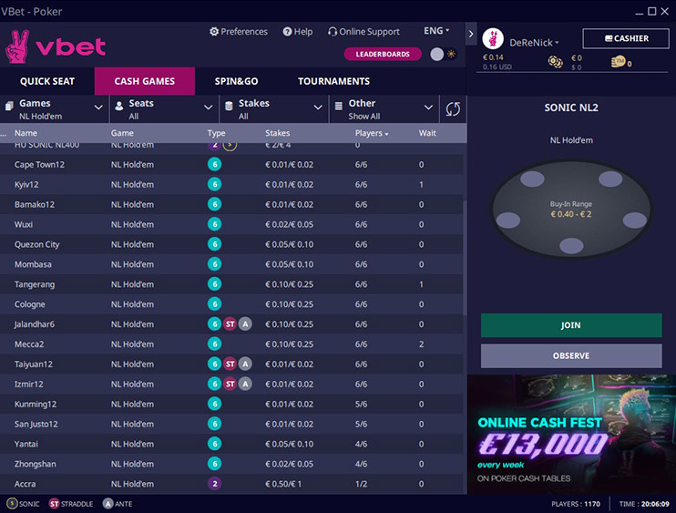The image size is (676, 513).
Task: Switch to the Spin&Go tab
Action: point(236,81)
